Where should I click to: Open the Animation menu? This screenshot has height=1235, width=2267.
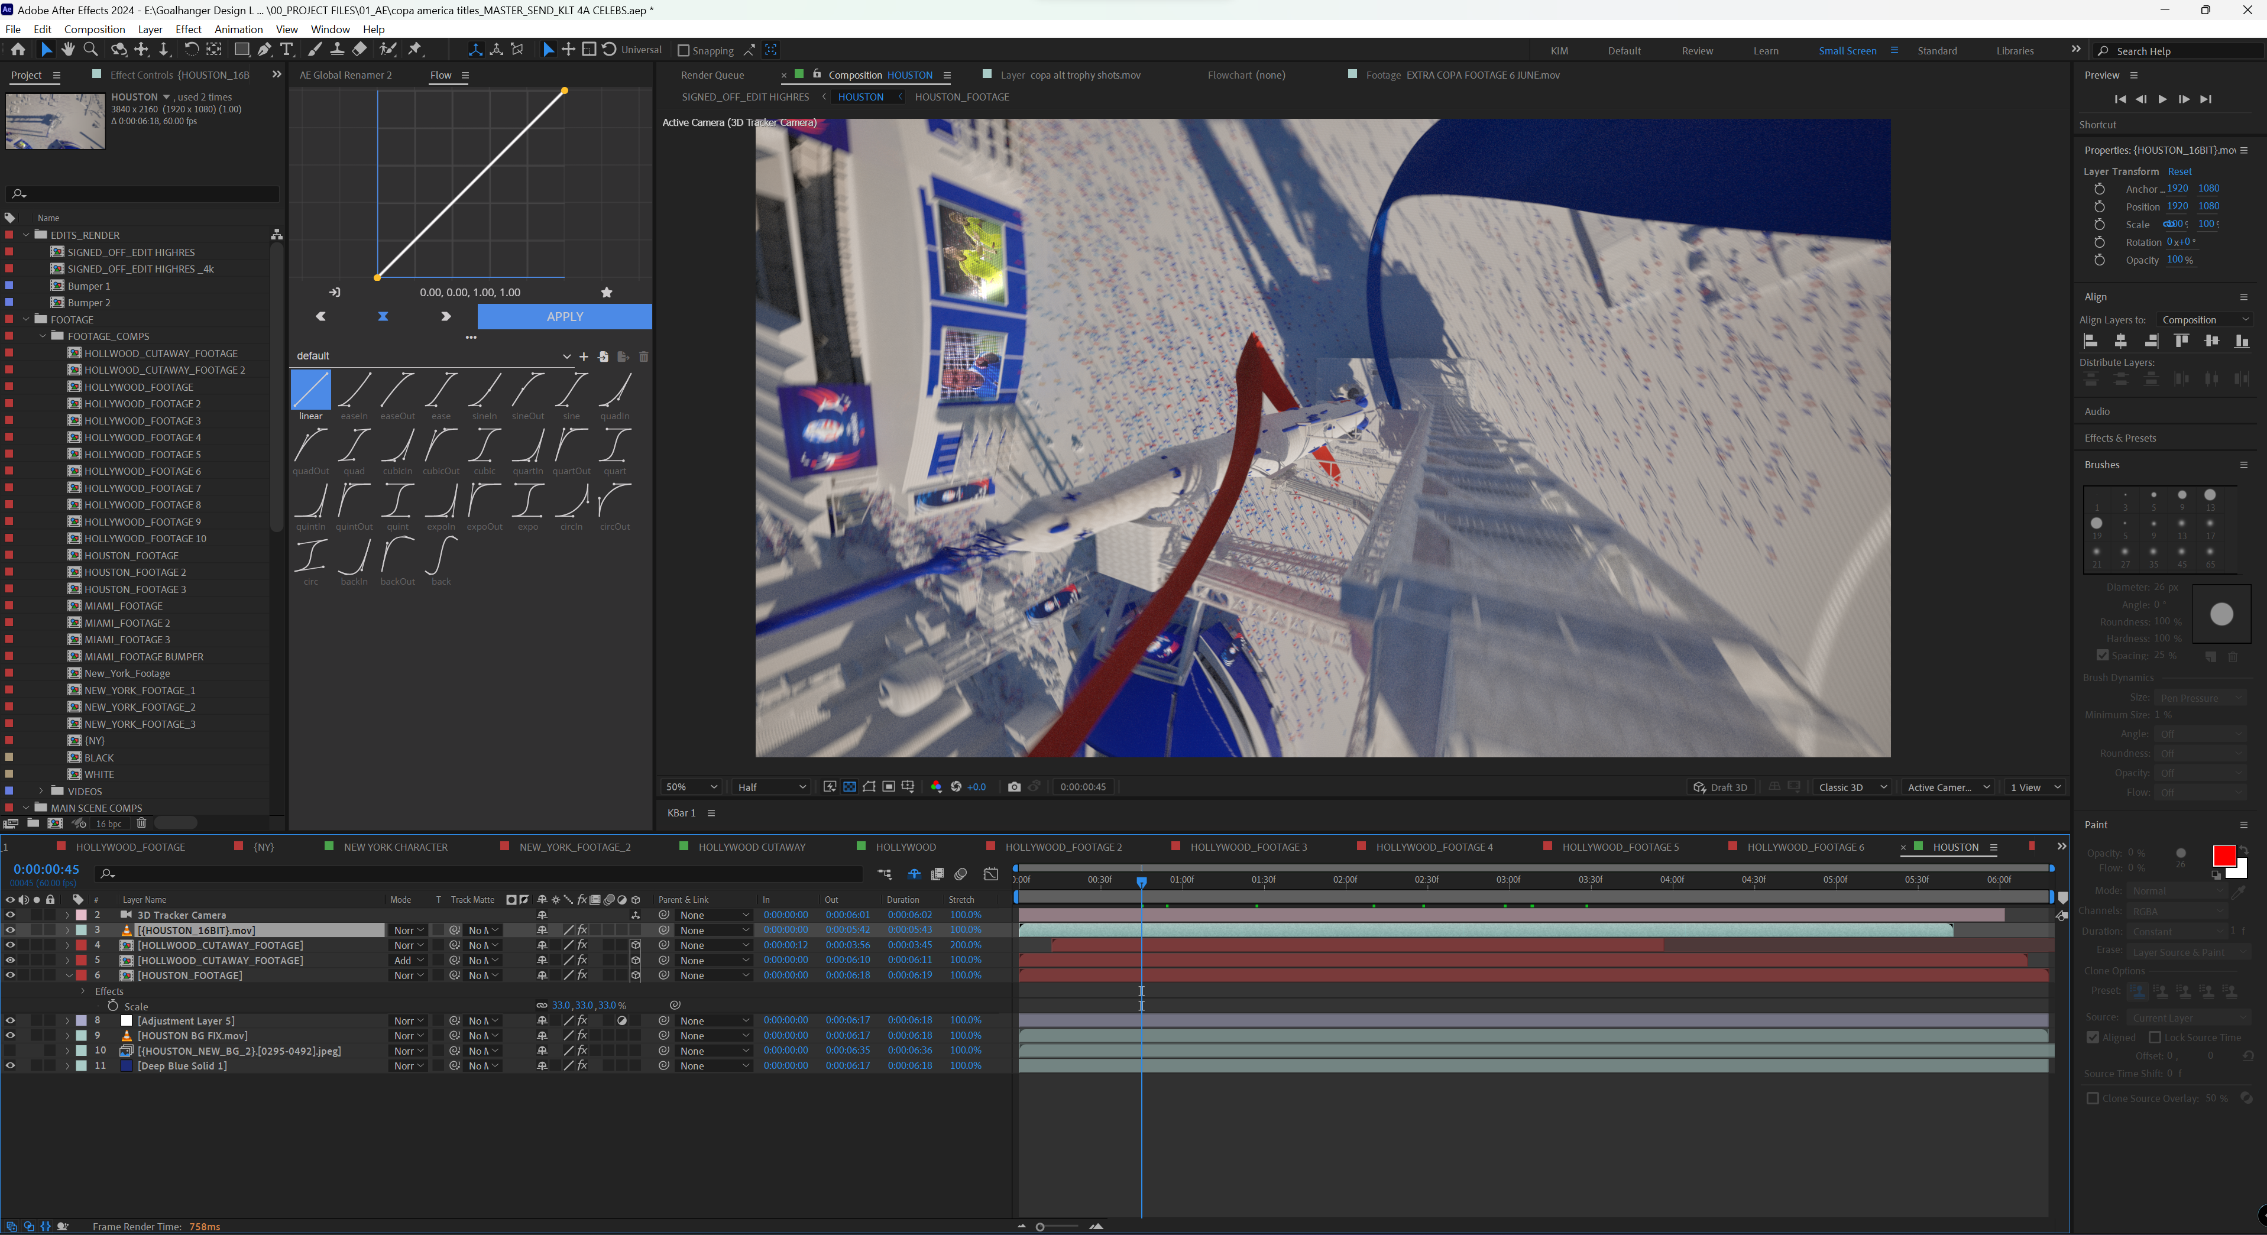238,29
